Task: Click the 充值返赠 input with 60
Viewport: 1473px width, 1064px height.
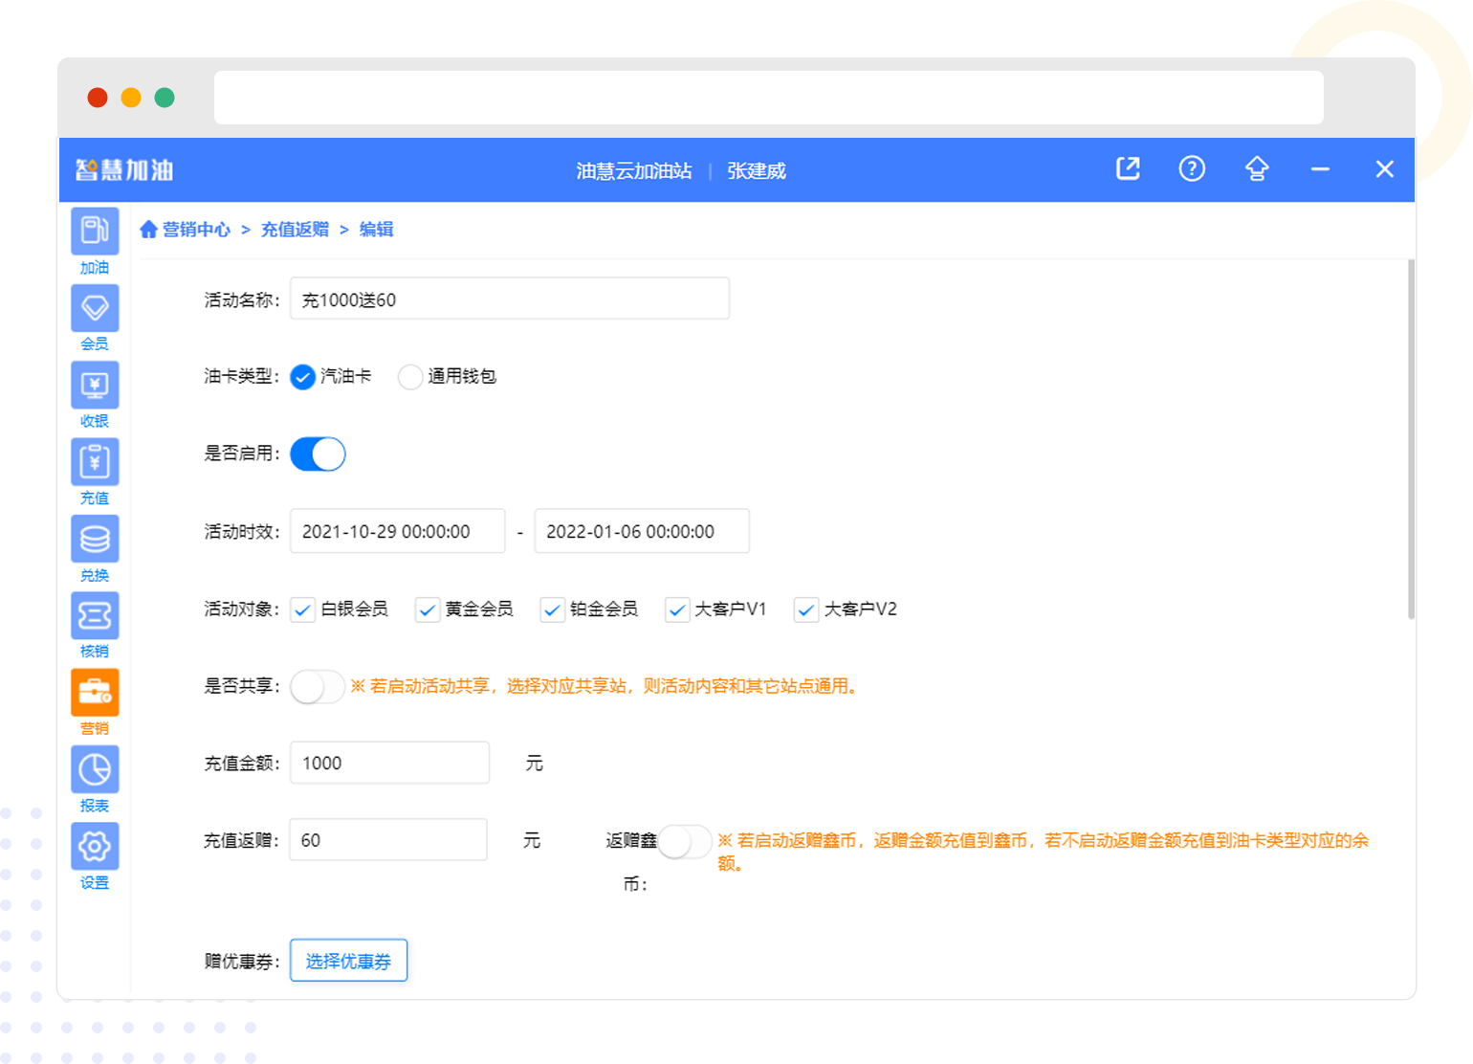Action: tap(388, 839)
